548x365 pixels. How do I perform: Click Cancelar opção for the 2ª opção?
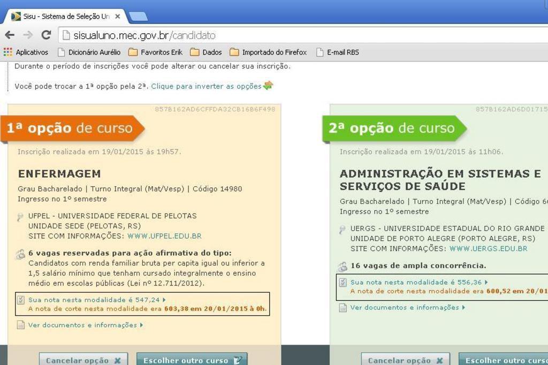(x=406, y=360)
